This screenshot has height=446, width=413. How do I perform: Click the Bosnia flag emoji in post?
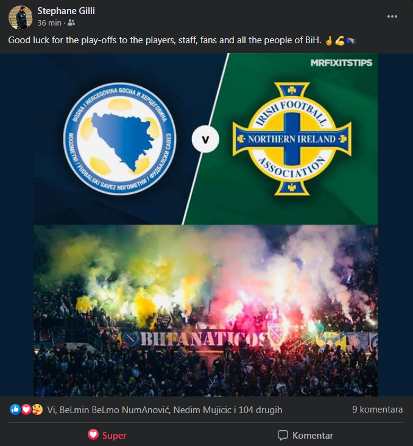tap(351, 41)
